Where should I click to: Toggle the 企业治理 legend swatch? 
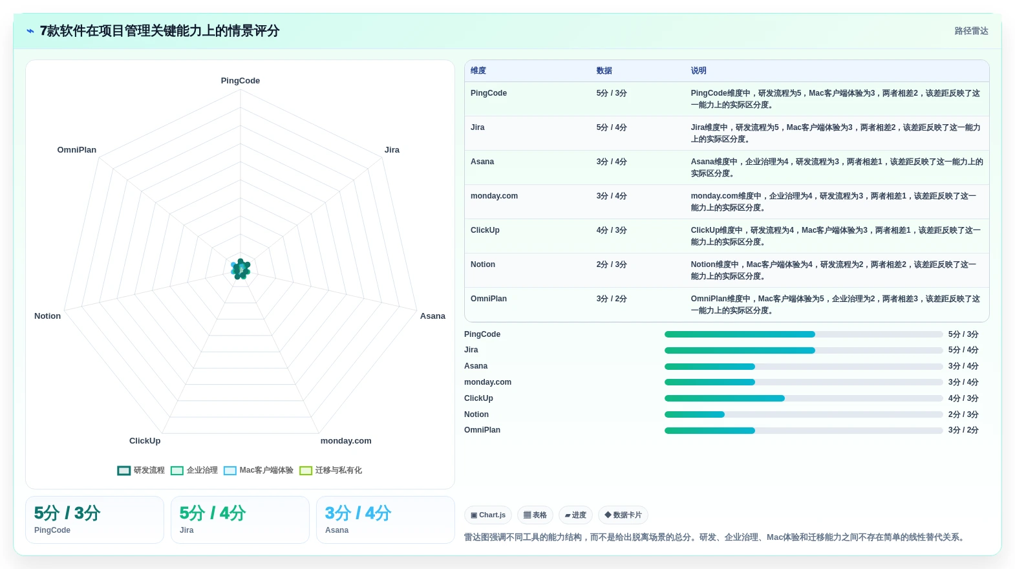click(177, 471)
